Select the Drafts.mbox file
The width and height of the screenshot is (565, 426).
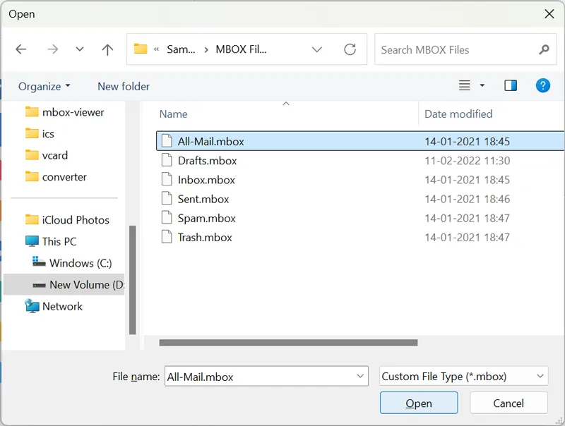[207, 161]
